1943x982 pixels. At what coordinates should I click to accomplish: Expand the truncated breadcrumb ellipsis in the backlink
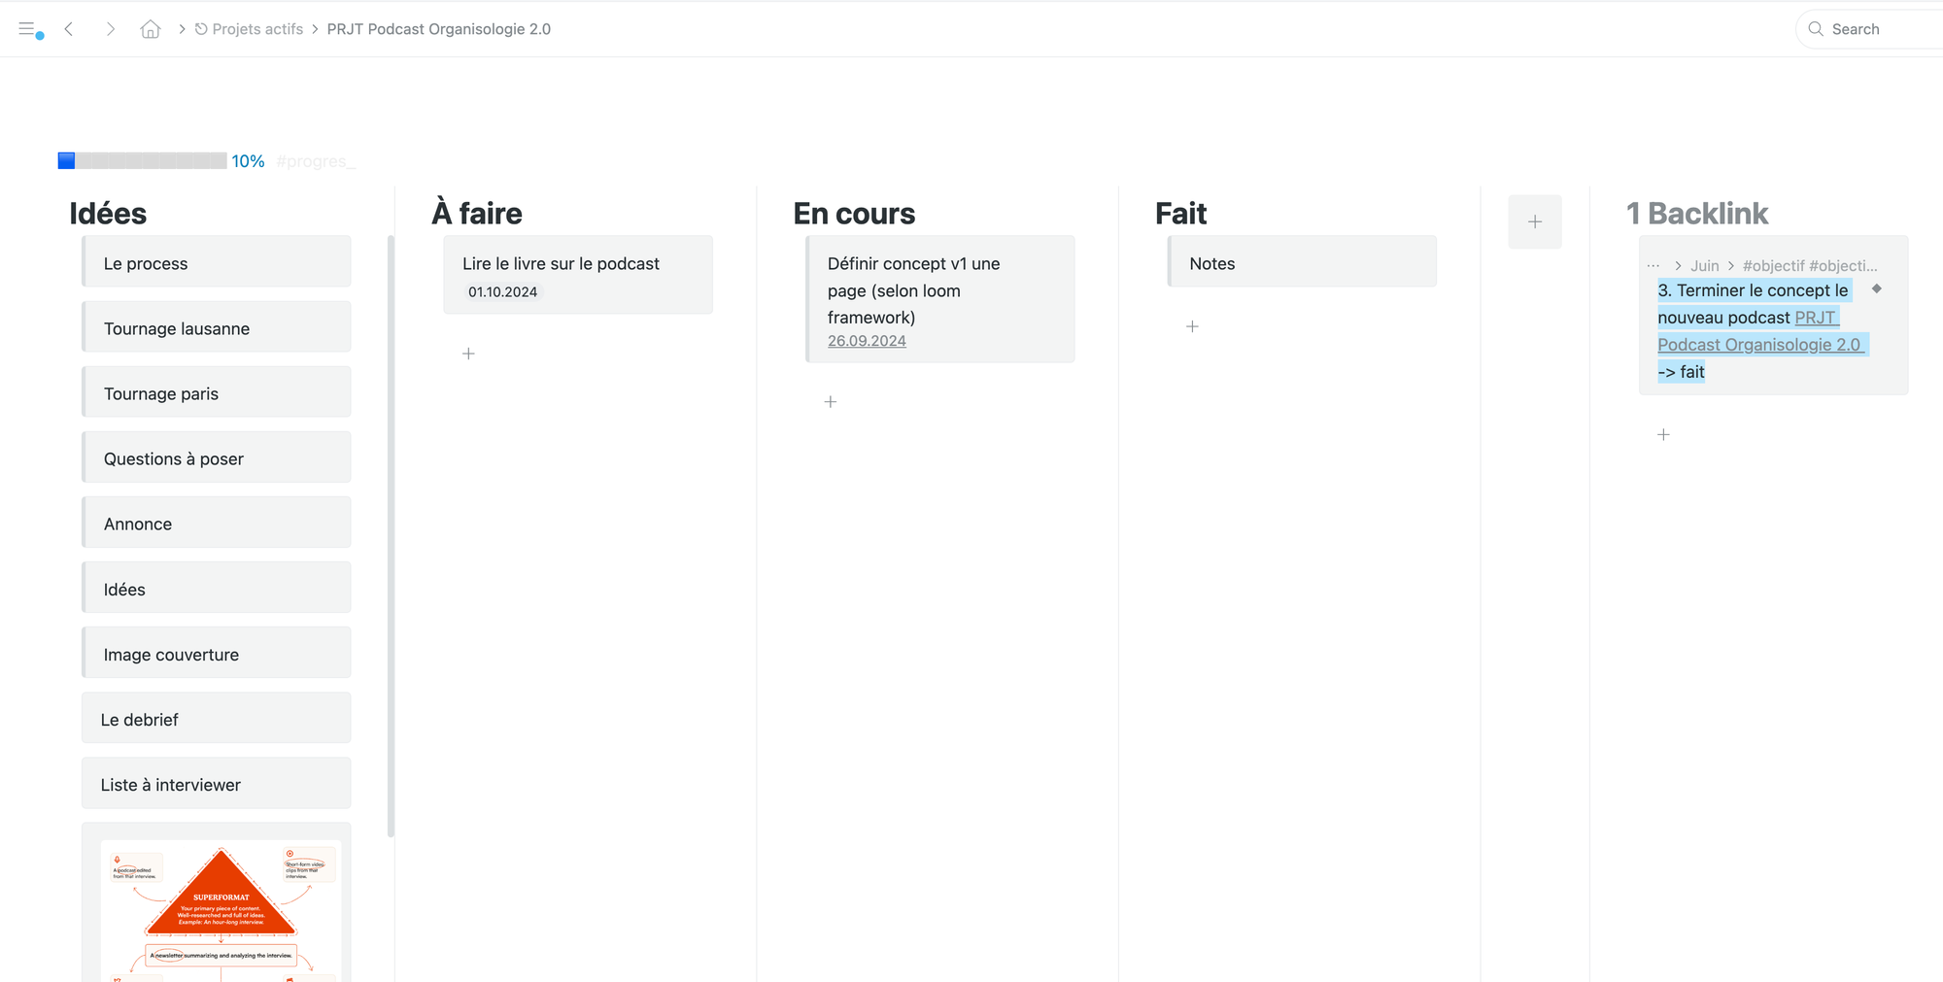1653,265
